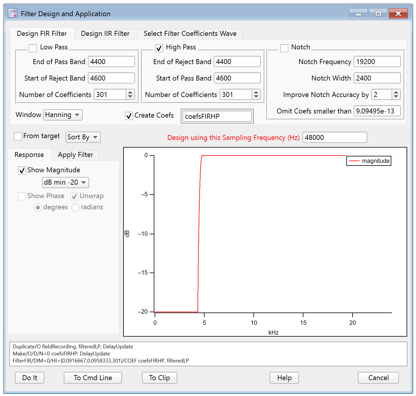
Task: Check the From target checkbox
Action: click(18, 136)
